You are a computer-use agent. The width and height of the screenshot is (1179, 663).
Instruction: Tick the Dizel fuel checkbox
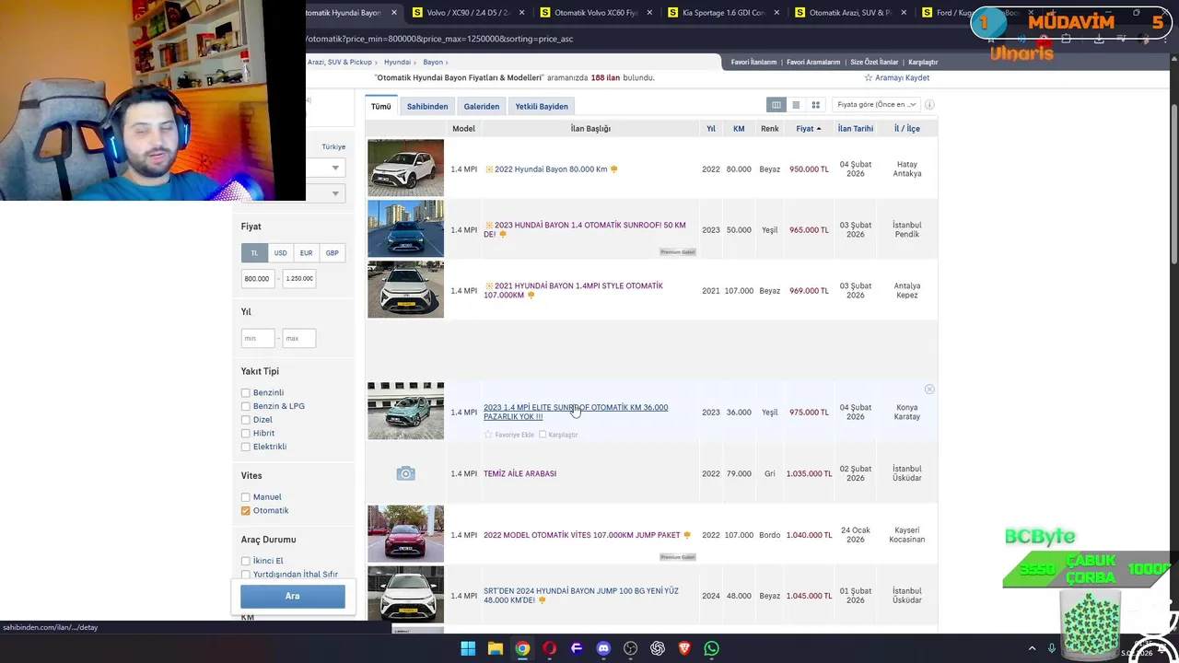coord(246,420)
